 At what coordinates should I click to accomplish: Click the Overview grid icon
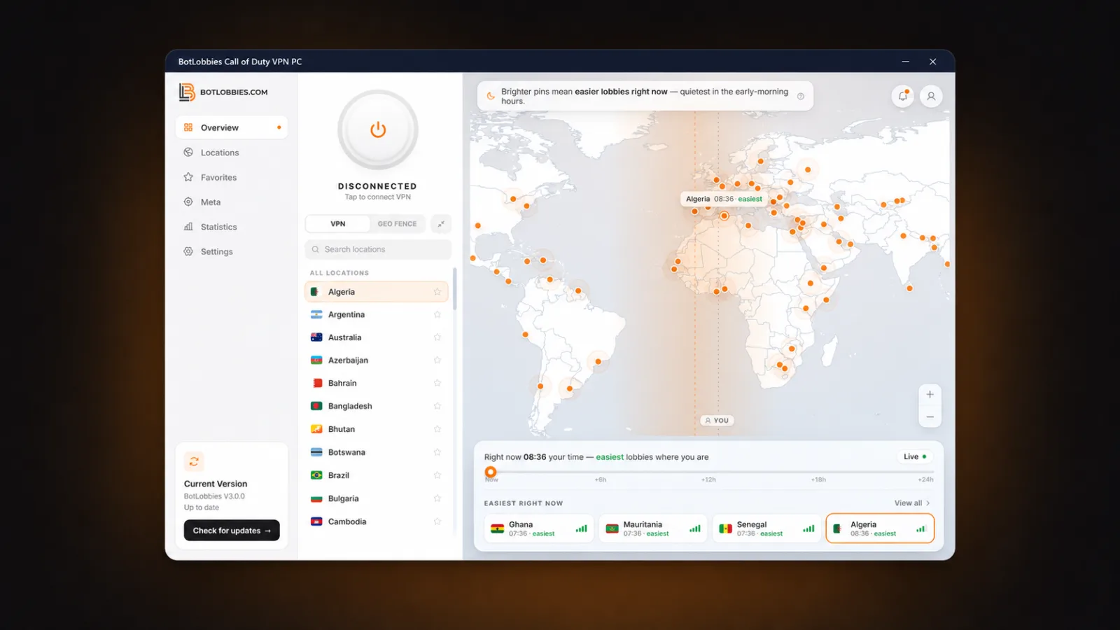(x=188, y=127)
